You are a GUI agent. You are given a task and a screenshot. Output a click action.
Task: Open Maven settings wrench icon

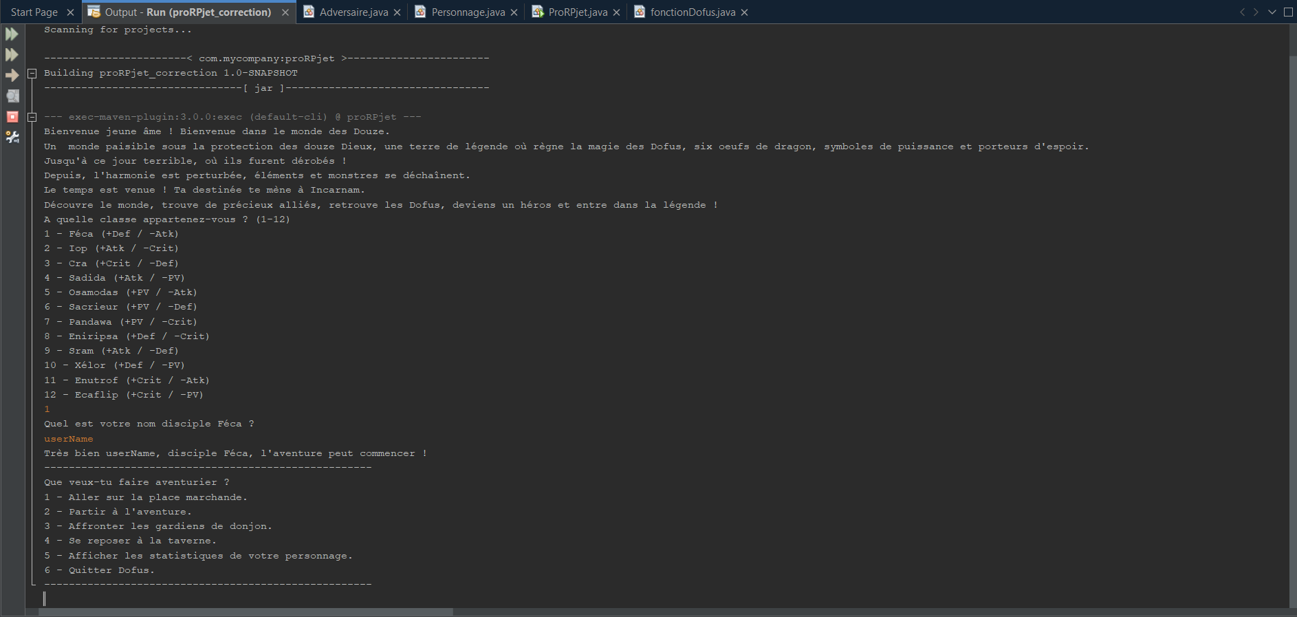pyautogui.click(x=12, y=138)
